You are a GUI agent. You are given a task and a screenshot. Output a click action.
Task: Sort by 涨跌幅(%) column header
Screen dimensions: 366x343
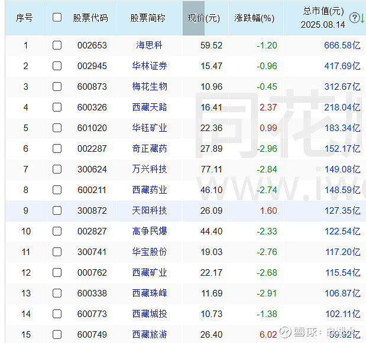pos(254,18)
